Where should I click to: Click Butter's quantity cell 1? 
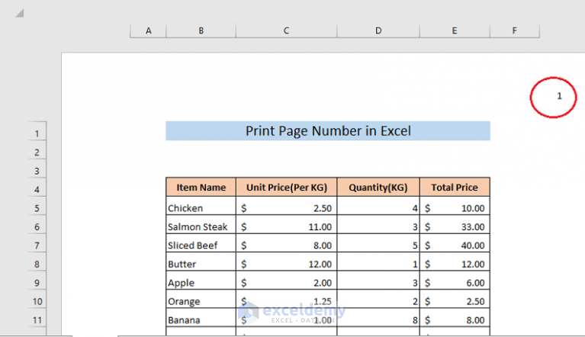tap(378, 262)
